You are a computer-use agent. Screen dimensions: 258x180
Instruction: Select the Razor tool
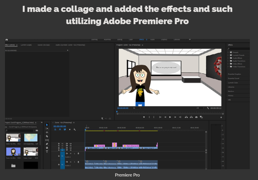[47, 136]
